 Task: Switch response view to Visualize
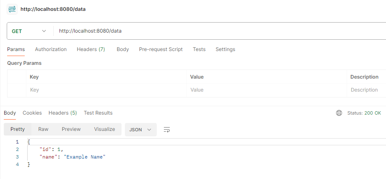[x=104, y=129]
